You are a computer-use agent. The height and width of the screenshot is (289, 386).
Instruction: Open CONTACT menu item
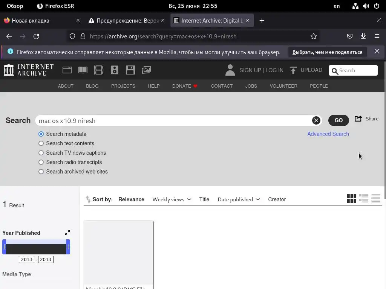(222, 86)
